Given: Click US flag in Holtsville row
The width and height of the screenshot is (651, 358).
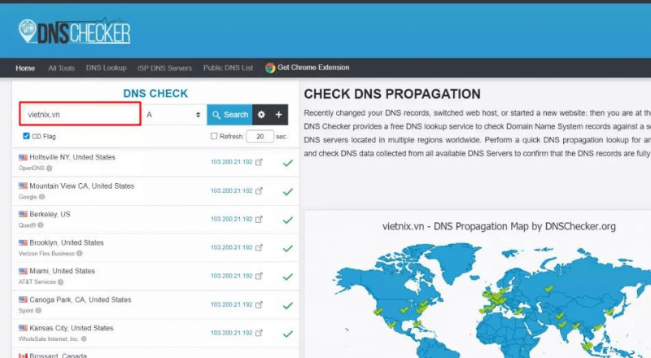Looking at the screenshot, I should tap(24, 157).
